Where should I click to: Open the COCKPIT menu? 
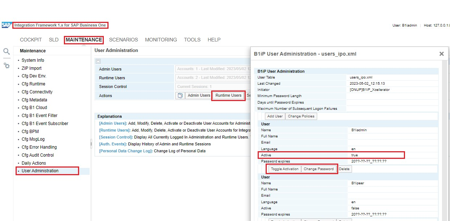coord(31,40)
